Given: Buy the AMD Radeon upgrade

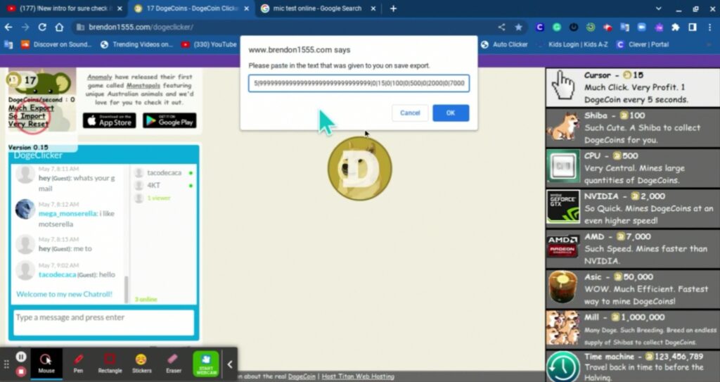Looking at the screenshot, I should click(x=563, y=247).
